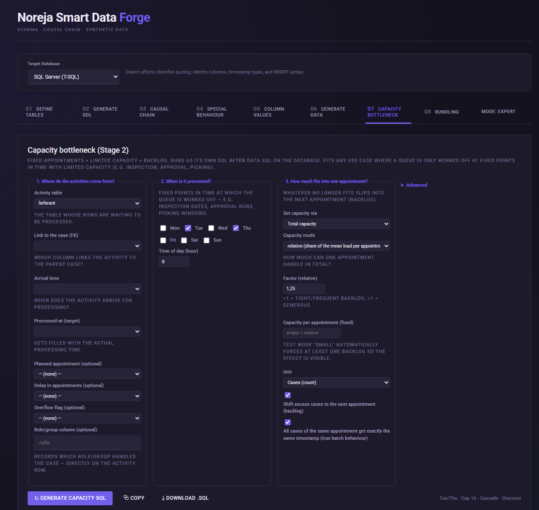Screen dimensions: 539x510
Task: Enable the Mon weekday checkbox
Action: click(x=163, y=228)
